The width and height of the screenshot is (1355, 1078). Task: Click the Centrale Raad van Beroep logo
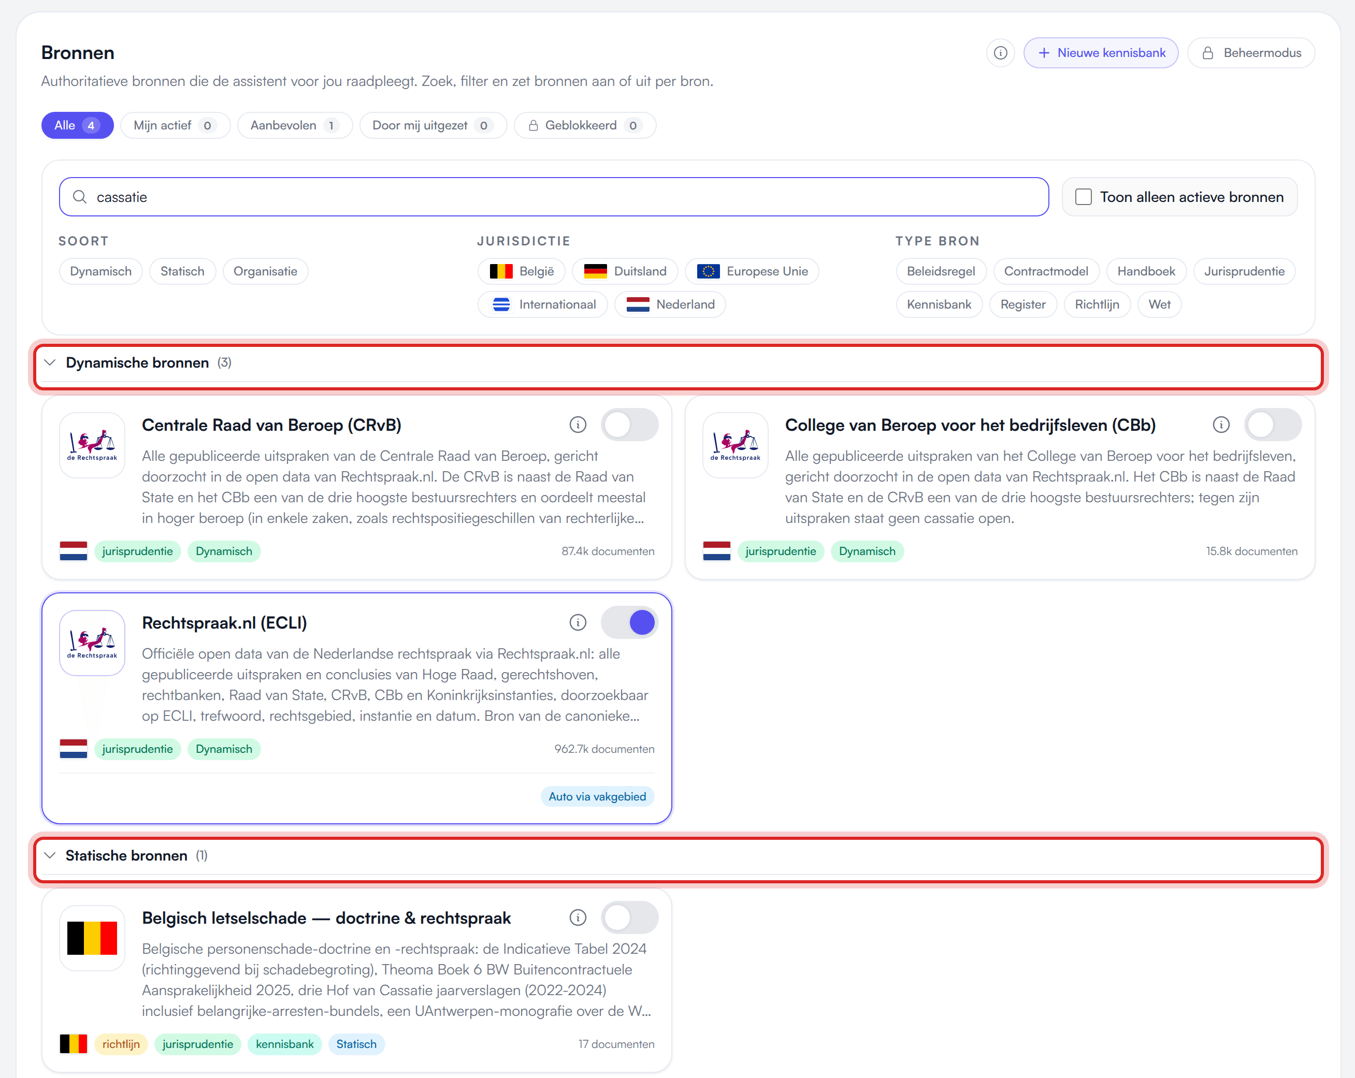pyautogui.click(x=92, y=445)
